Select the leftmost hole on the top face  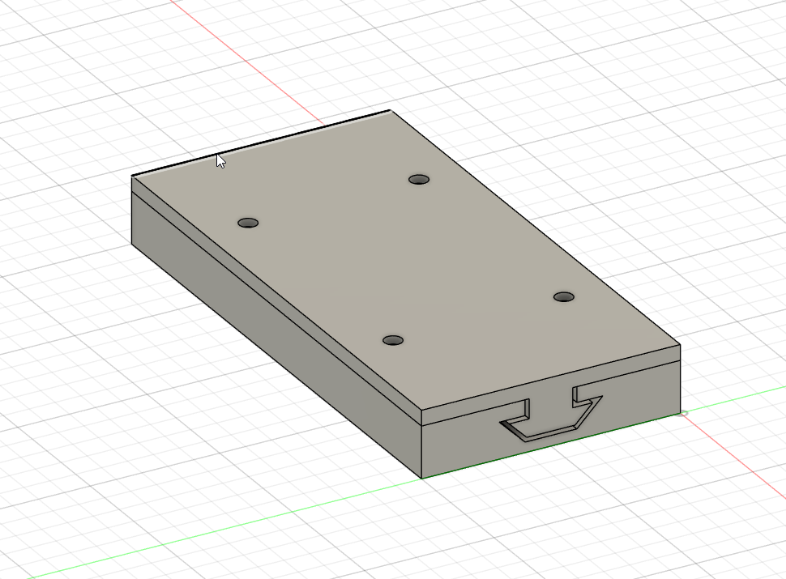point(248,223)
